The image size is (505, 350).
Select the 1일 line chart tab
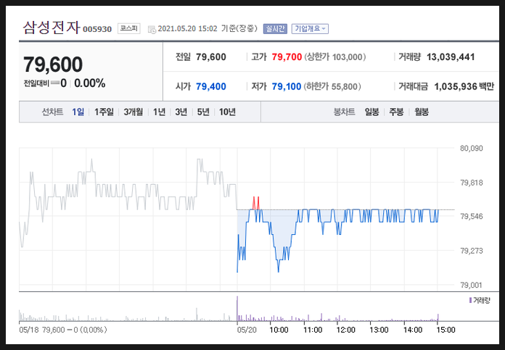(78, 112)
